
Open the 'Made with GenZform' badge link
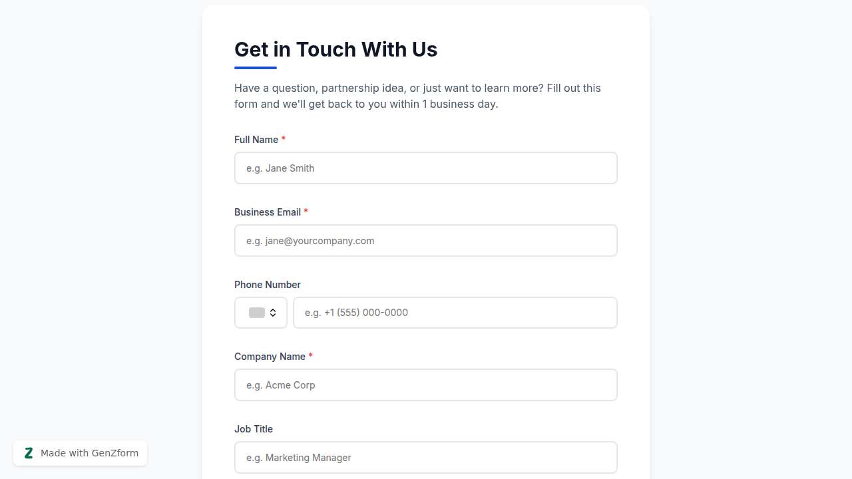[x=80, y=453]
